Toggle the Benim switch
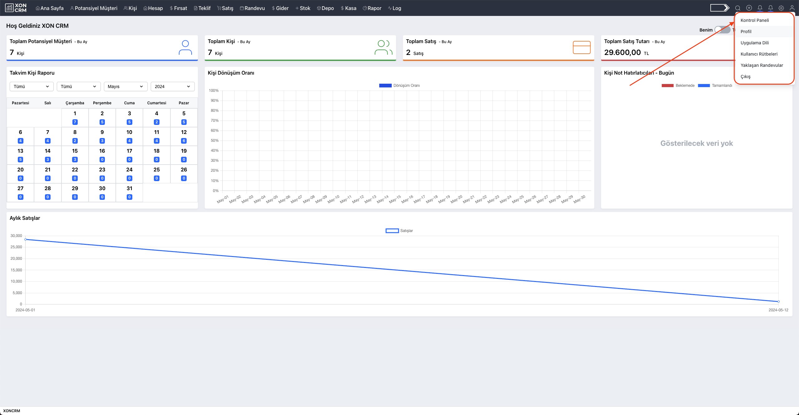 click(722, 30)
